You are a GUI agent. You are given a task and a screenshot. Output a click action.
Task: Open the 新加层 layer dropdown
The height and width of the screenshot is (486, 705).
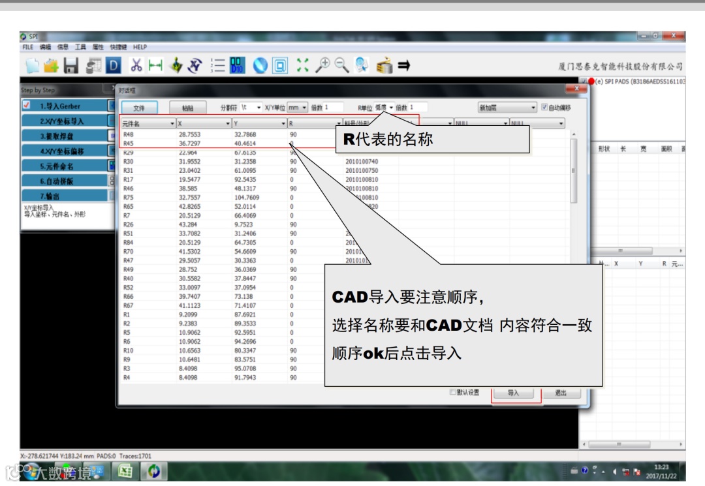click(x=507, y=108)
